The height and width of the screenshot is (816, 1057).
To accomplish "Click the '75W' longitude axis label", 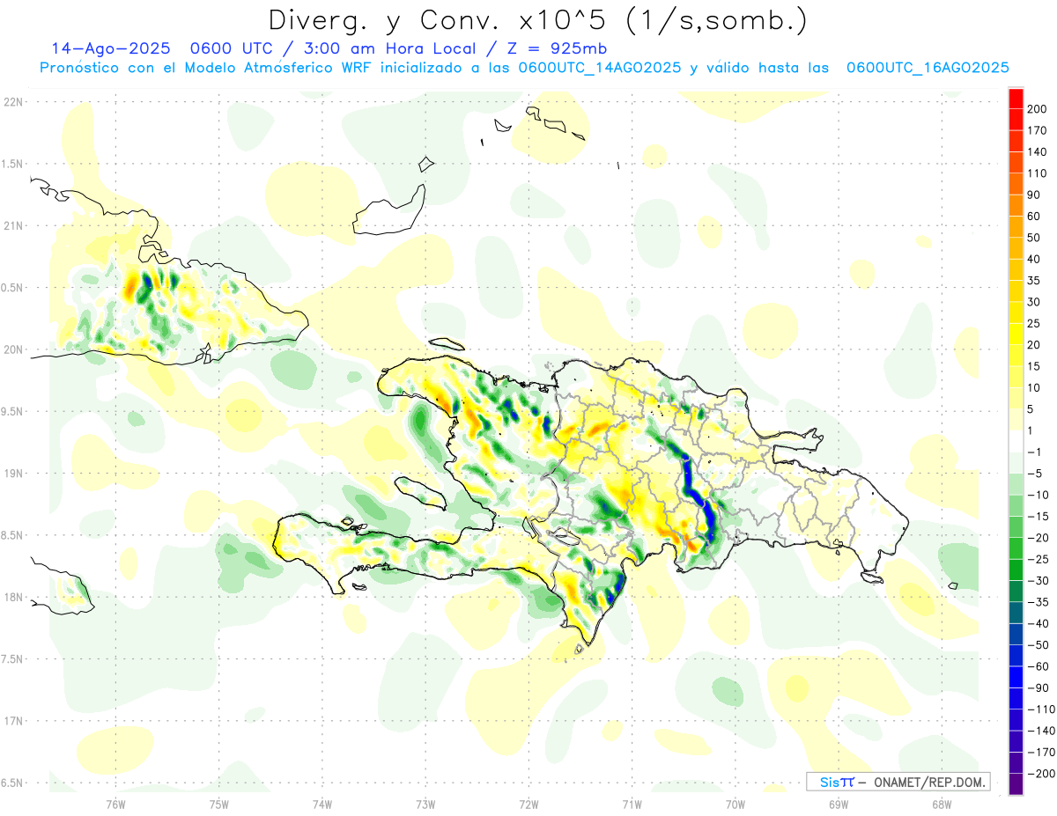I will [x=219, y=805].
